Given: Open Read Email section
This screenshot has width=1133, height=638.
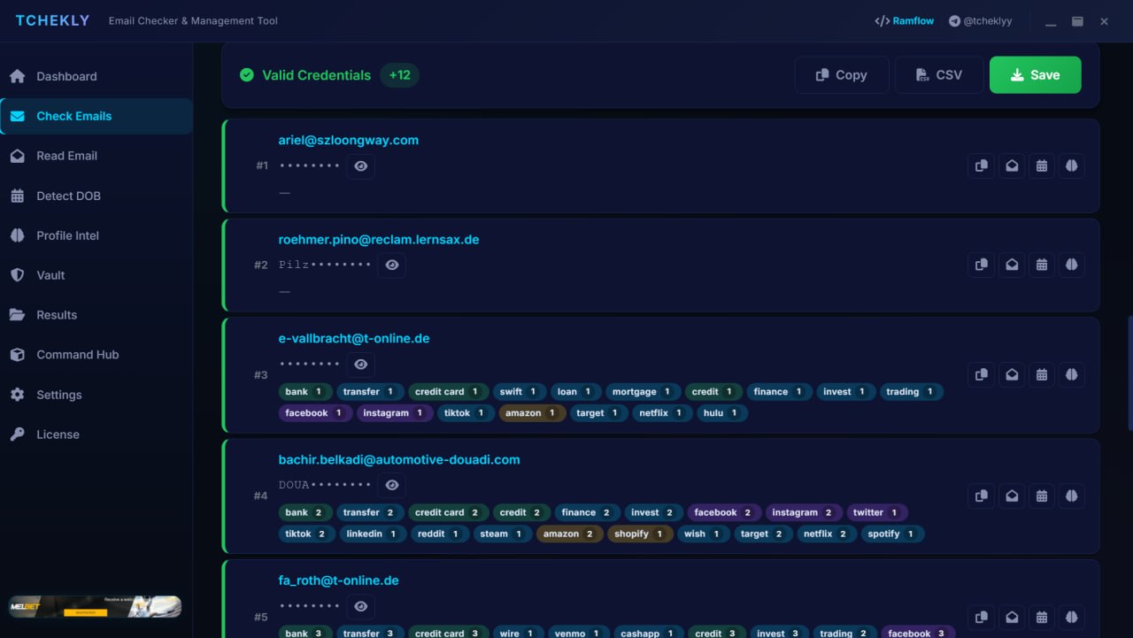Looking at the screenshot, I should (x=96, y=156).
